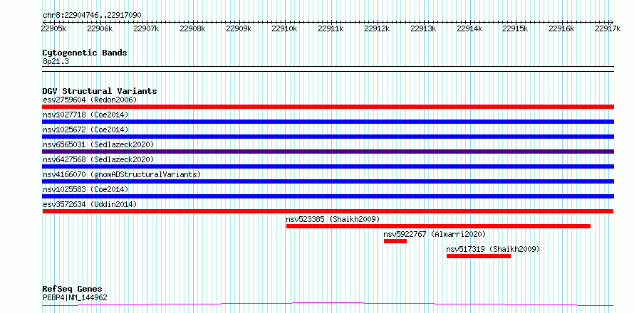Click the 22911k ruler mark

pos(331,28)
